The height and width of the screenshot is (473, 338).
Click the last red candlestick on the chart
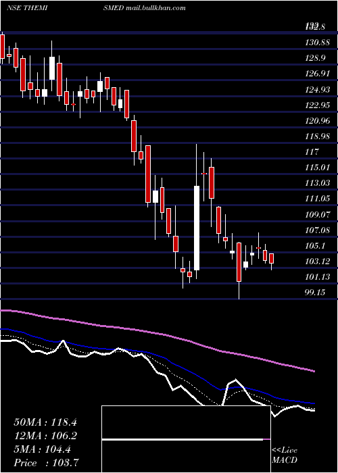pyautogui.click(x=271, y=259)
